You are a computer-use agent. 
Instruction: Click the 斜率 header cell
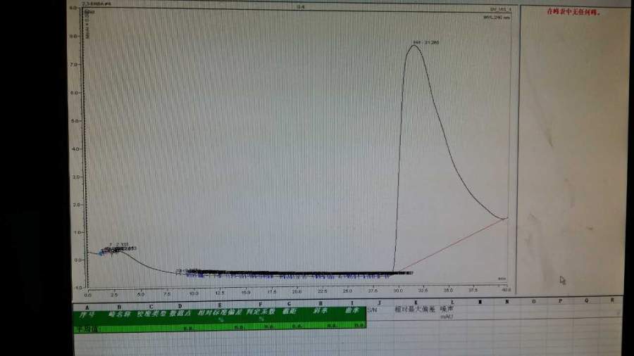(320, 311)
